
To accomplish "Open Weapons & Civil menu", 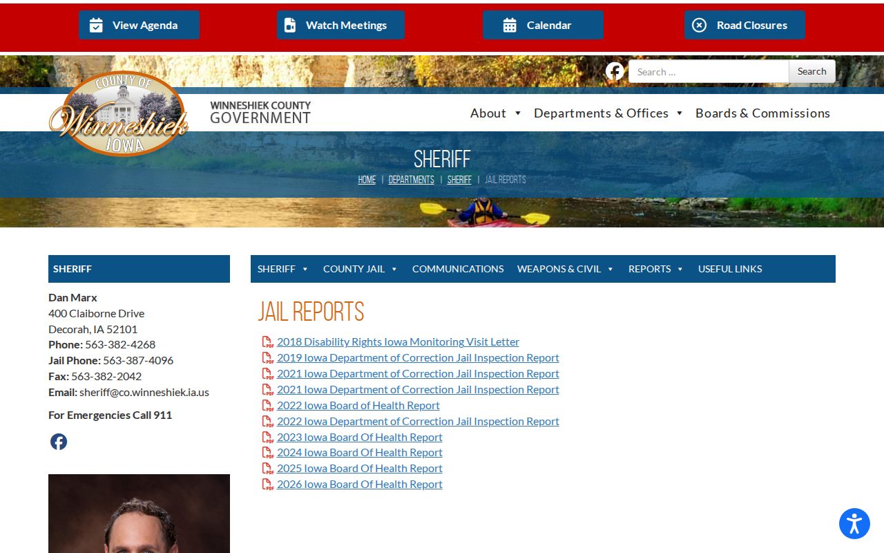I will point(566,269).
